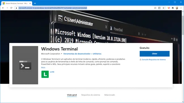Click the Gratuito price label
The width and height of the screenshot is (184, 103).
pyautogui.click(x=144, y=48)
